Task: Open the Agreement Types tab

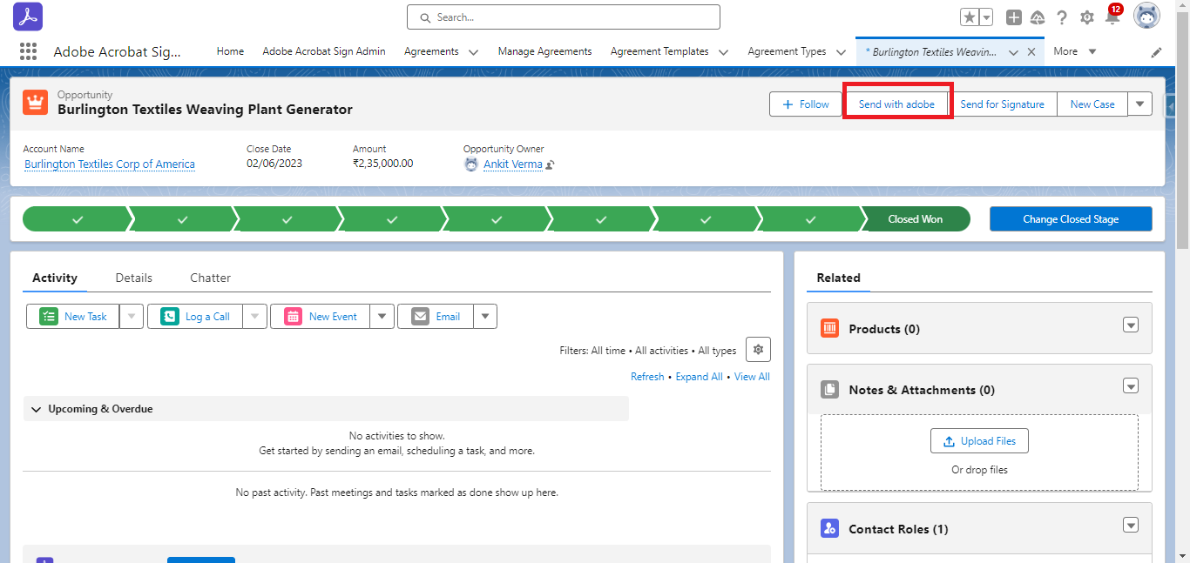Action: (x=787, y=51)
